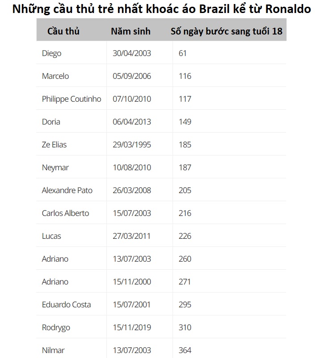Select Neymar's name in the table
Viewport: 325px width, 358px height.
coord(55,168)
